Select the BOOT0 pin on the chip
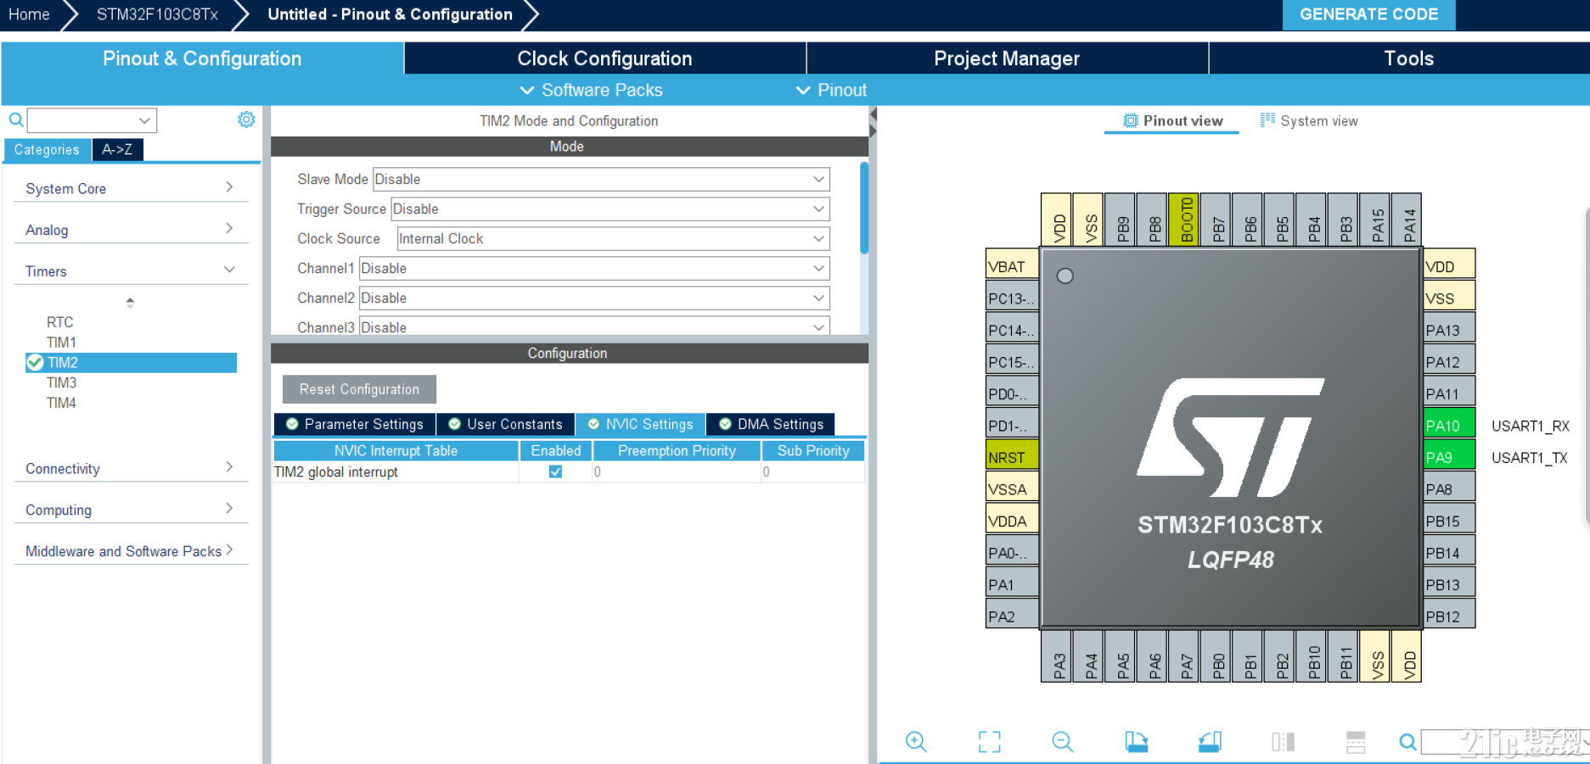1590x764 pixels. pyautogui.click(x=1184, y=220)
